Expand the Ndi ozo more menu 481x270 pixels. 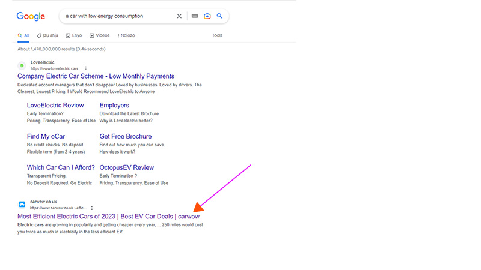pos(126,35)
